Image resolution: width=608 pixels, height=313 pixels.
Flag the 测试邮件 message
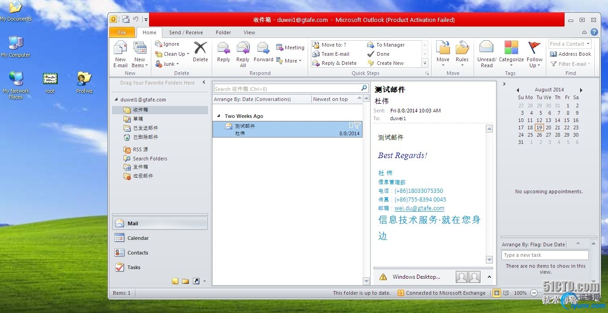357,125
